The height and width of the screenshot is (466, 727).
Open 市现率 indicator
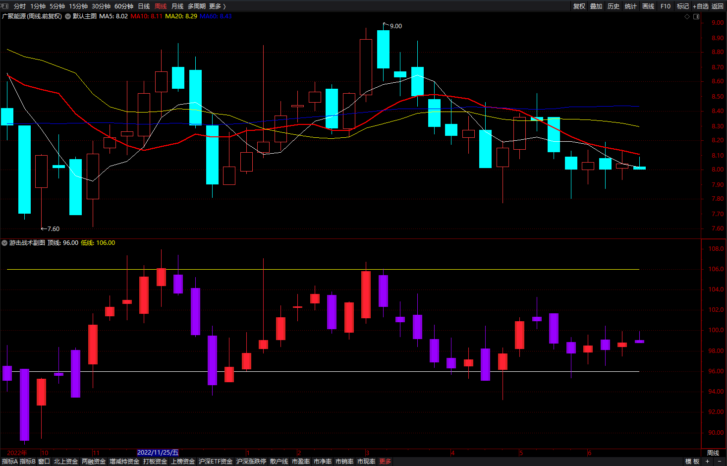[366, 462]
